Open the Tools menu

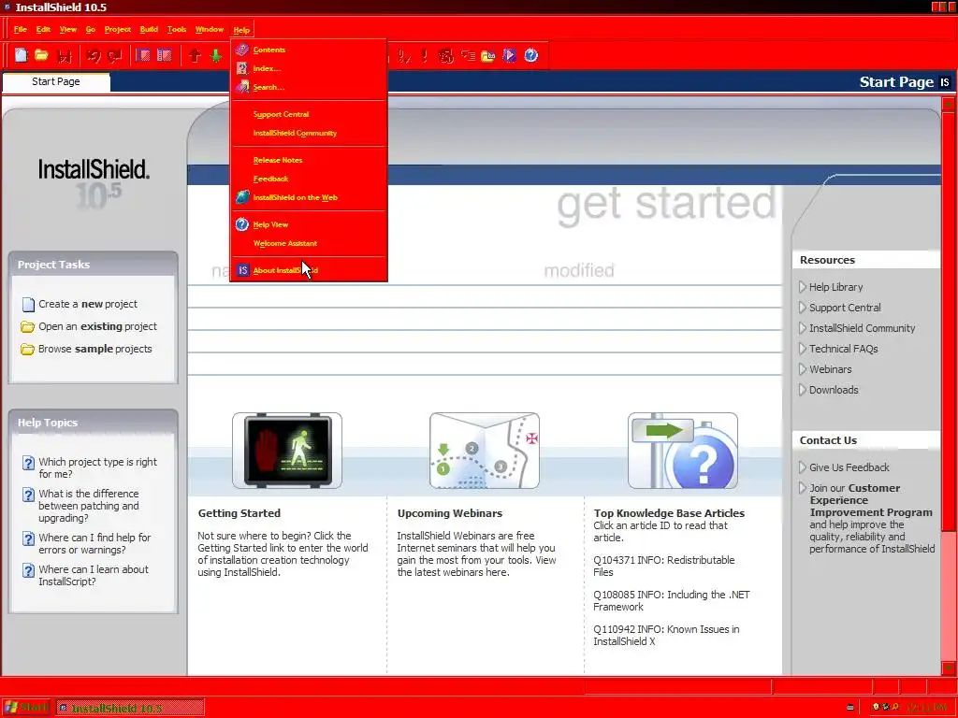(x=177, y=29)
